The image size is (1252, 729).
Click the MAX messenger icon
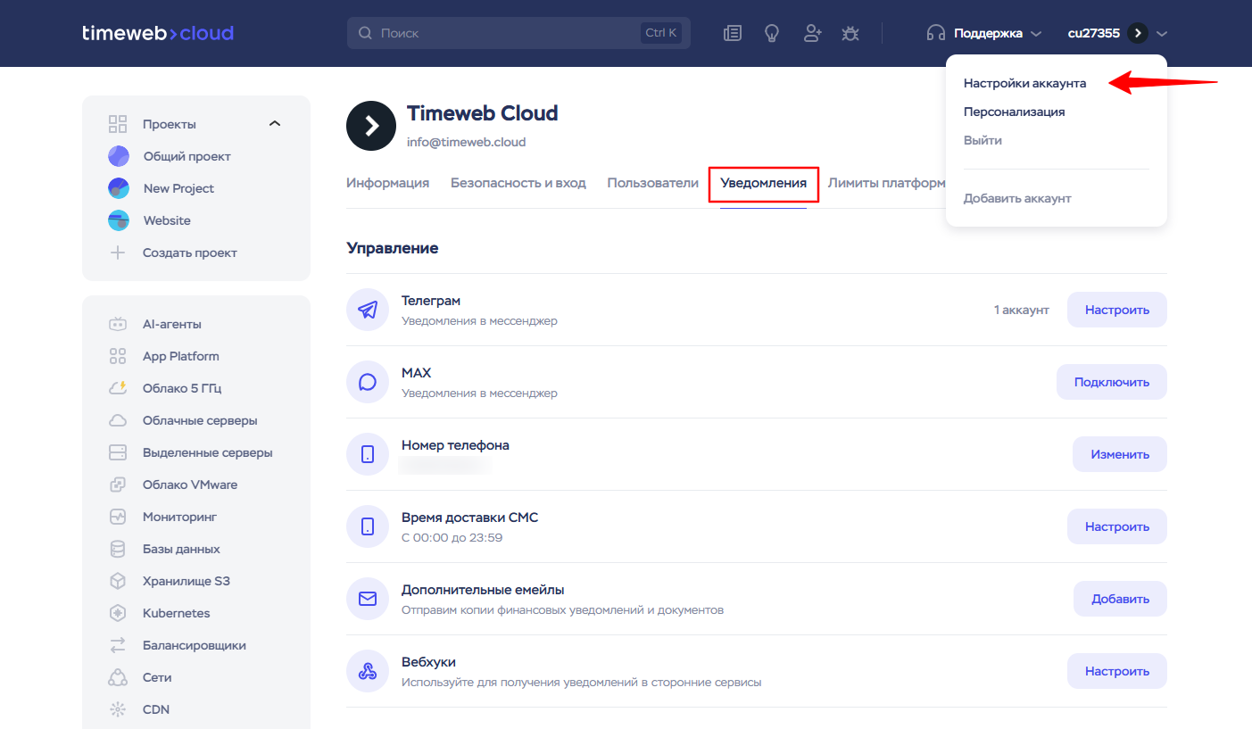point(368,382)
